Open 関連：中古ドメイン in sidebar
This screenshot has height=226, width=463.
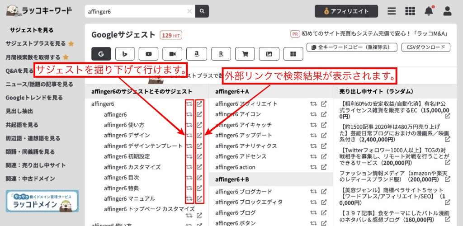[x=30, y=179]
